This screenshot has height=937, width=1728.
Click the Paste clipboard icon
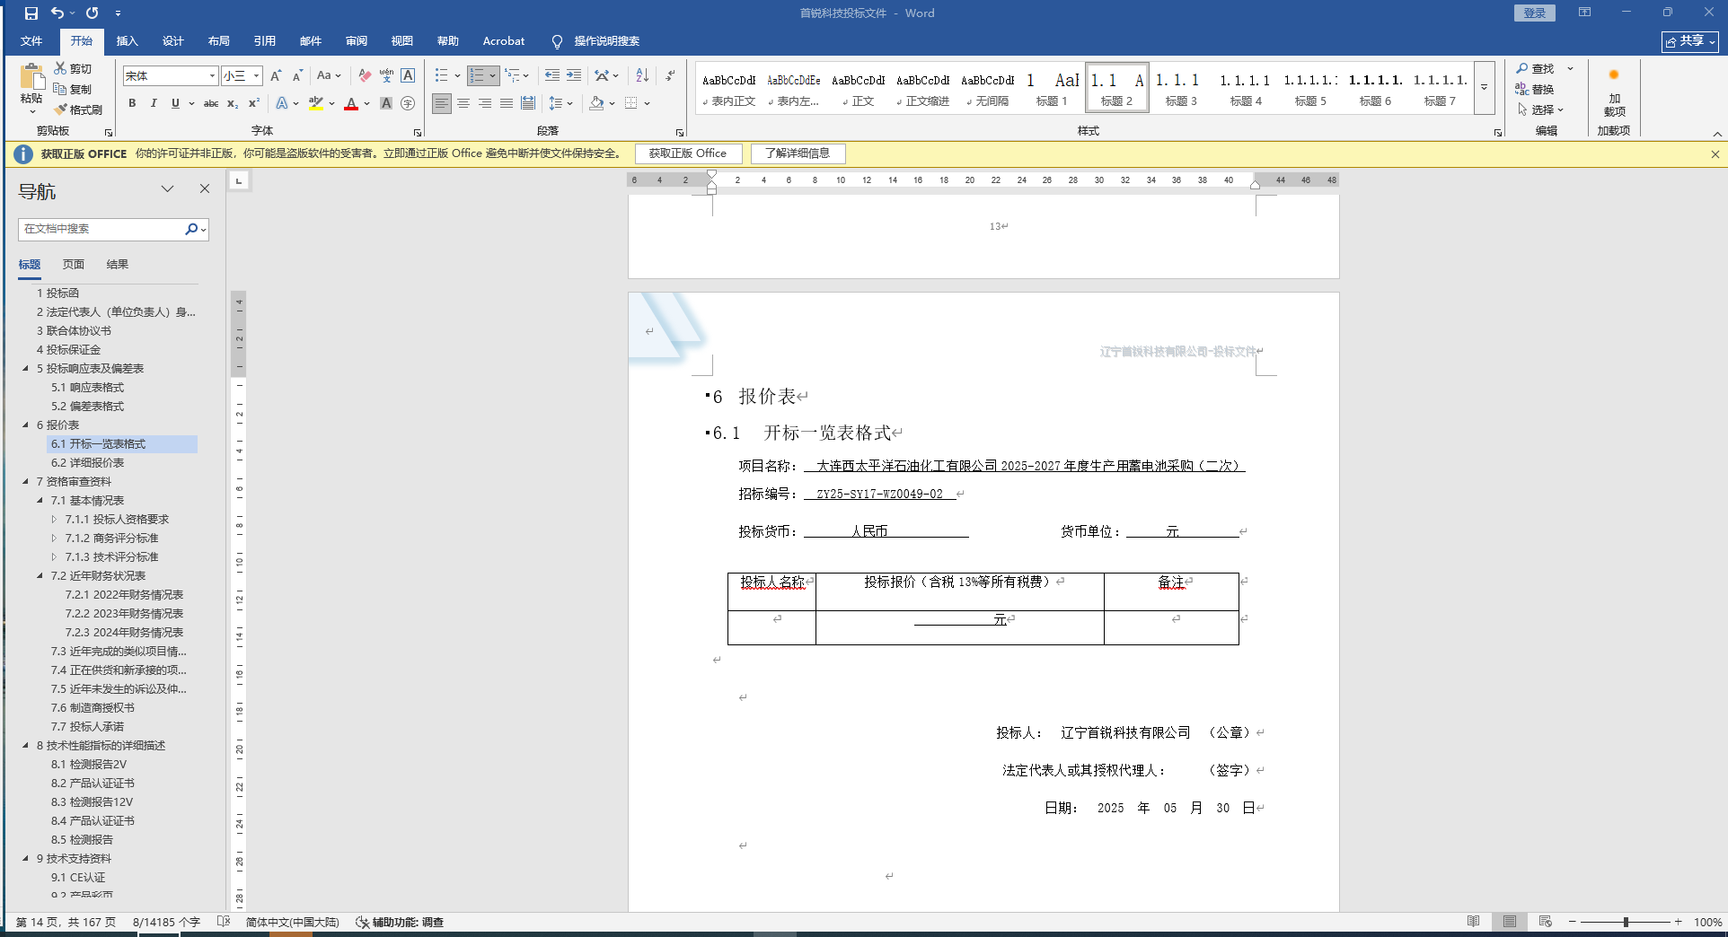(x=31, y=78)
